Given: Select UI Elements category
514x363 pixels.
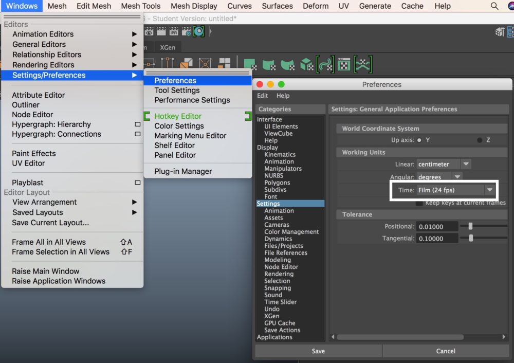Looking at the screenshot, I should coord(281,126).
